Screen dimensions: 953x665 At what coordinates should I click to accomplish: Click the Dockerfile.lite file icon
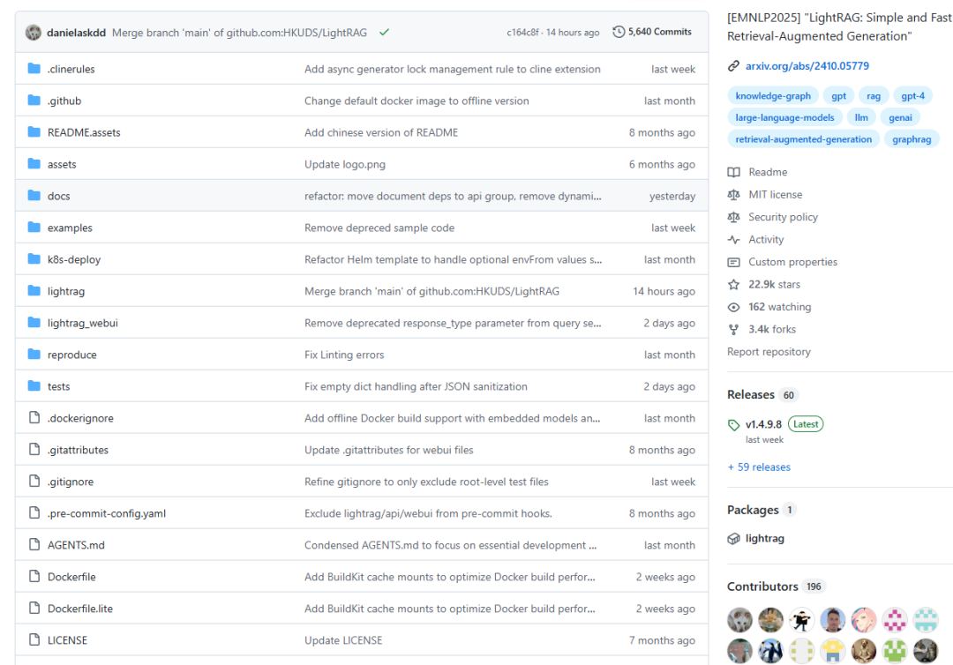tap(34, 608)
